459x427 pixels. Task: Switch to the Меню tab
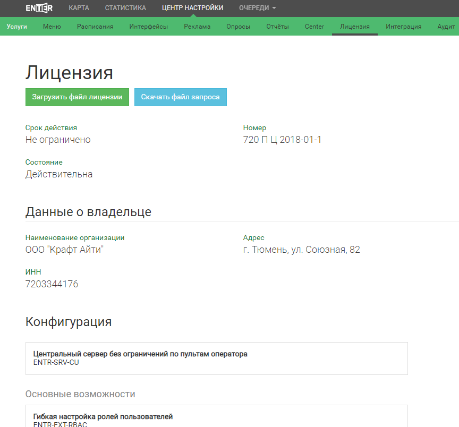[x=52, y=27]
